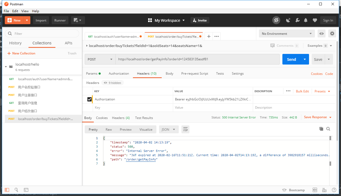The width and height of the screenshot is (341, 196).
Task: Click the Import button
Action: (41, 20)
